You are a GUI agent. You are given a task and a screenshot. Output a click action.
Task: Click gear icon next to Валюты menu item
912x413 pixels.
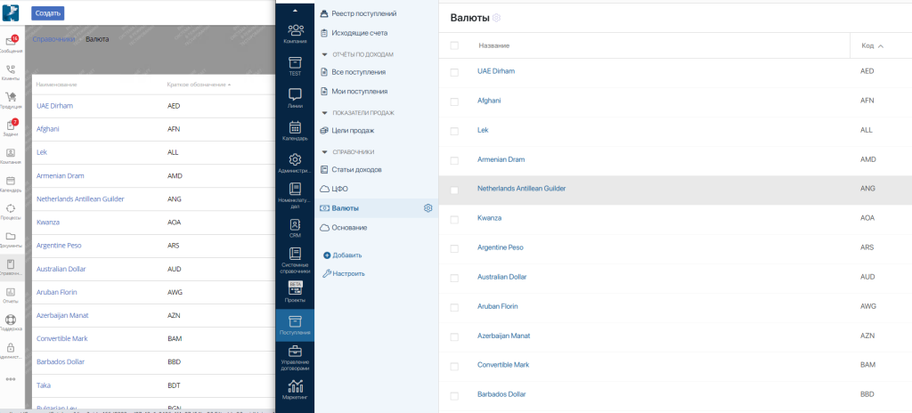pyautogui.click(x=428, y=208)
